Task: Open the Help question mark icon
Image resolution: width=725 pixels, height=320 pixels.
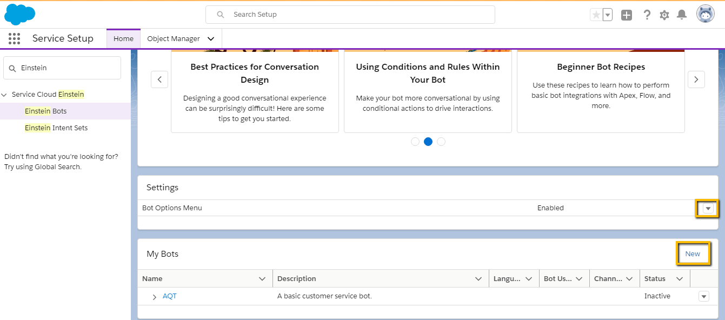Action: pyautogui.click(x=647, y=15)
